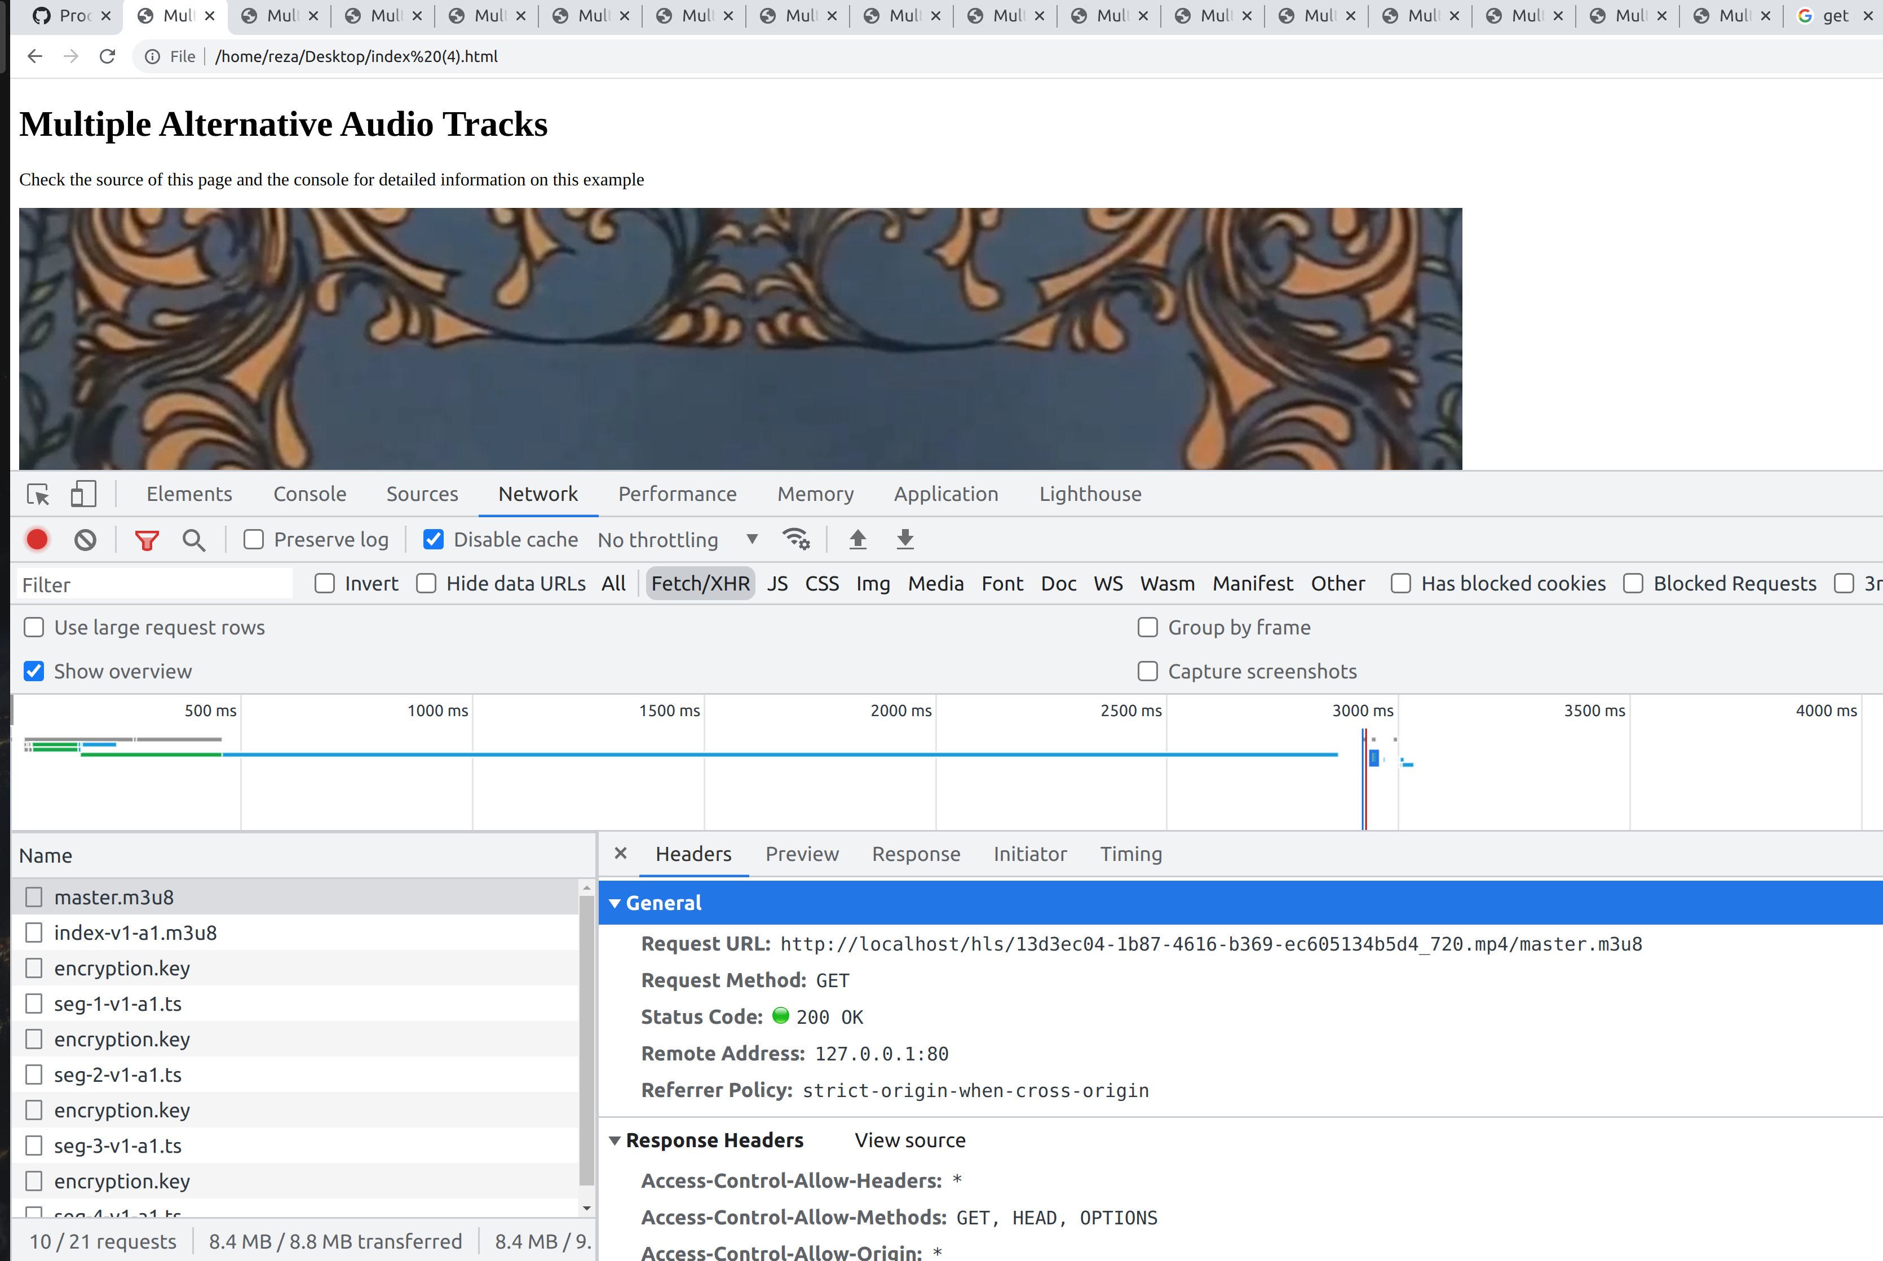
Task: Clear network log with the clear icon
Action: 86,540
